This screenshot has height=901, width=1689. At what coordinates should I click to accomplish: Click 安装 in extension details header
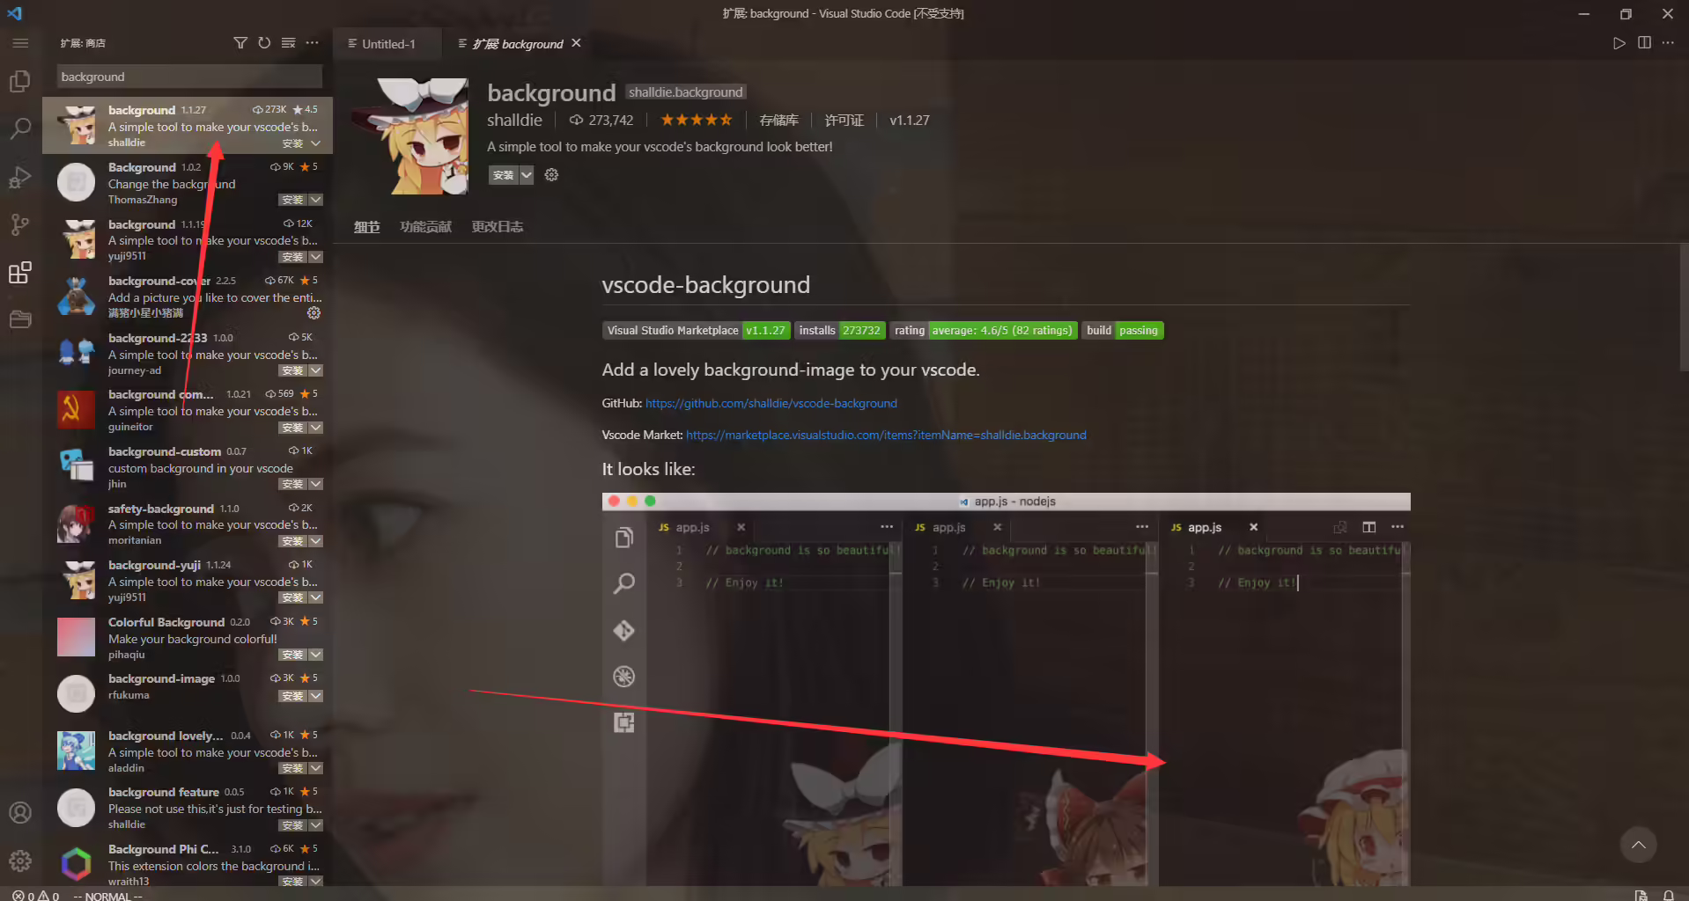pyautogui.click(x=504, y=175)
